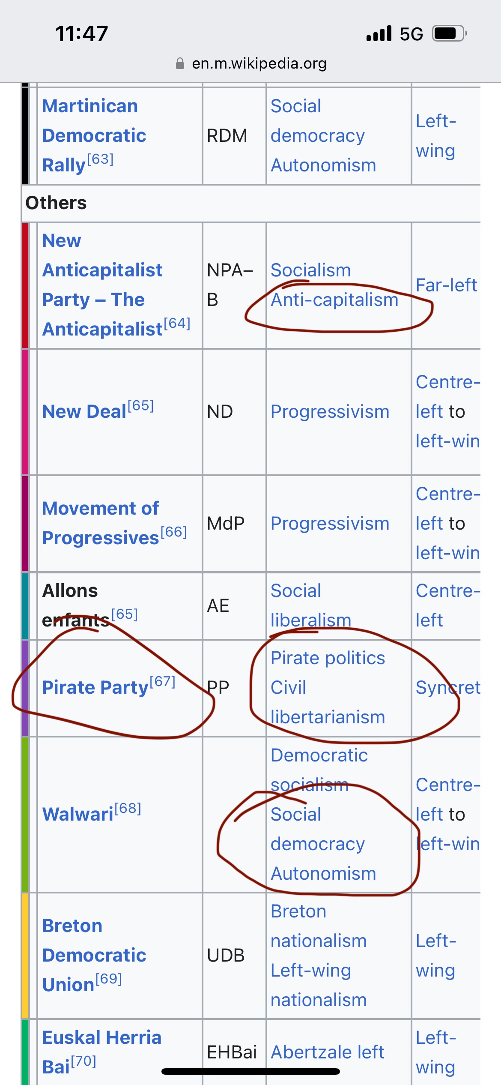
Task: Tap the lock icon beside the URL
Action: pyautogui.click(x=180, y=63)
